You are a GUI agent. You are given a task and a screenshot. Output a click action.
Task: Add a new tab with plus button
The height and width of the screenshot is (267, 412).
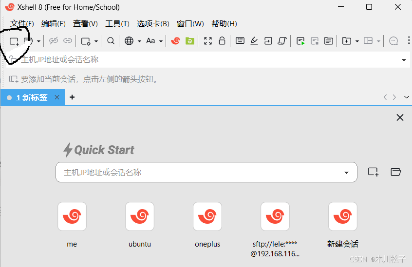72,97
